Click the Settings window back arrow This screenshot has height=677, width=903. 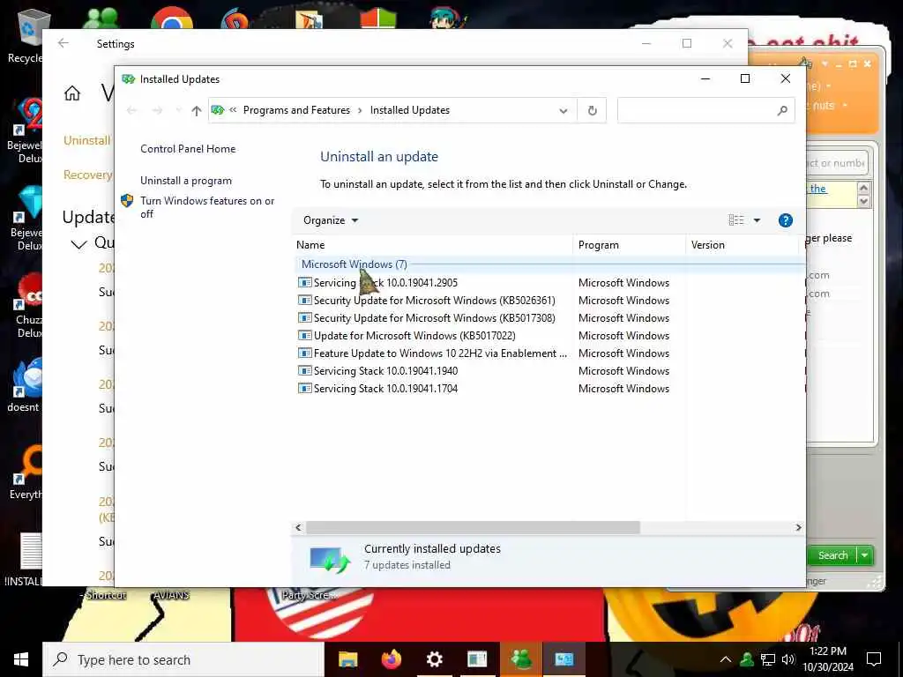point(63,43)
